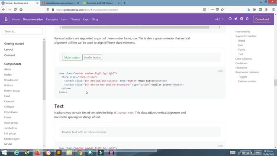277x156 pixels.
Task: Click Navbar text with an inline element
Action: (84, 132)
